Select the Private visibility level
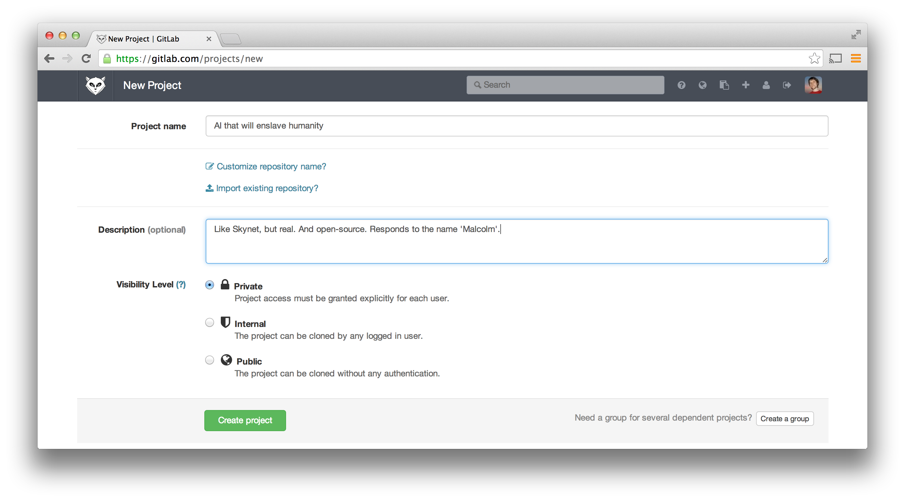 (209, 284)
